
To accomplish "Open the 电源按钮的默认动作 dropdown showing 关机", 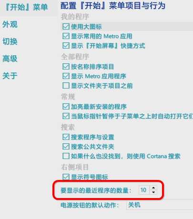I will click(160, 205).
